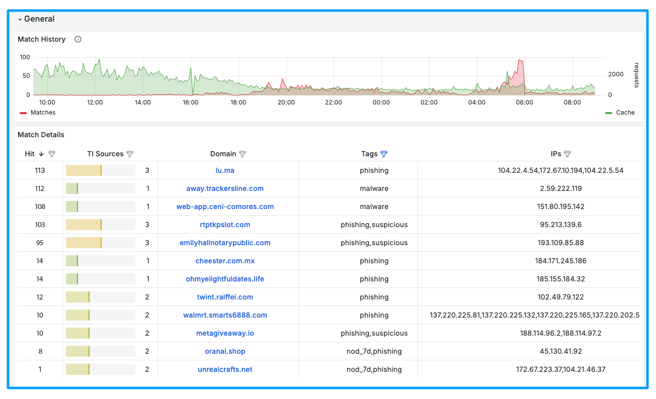This screenshot has height=399, width=656.
Task: Open the away.trackersline.com domain link
Action: pos(225,188)
